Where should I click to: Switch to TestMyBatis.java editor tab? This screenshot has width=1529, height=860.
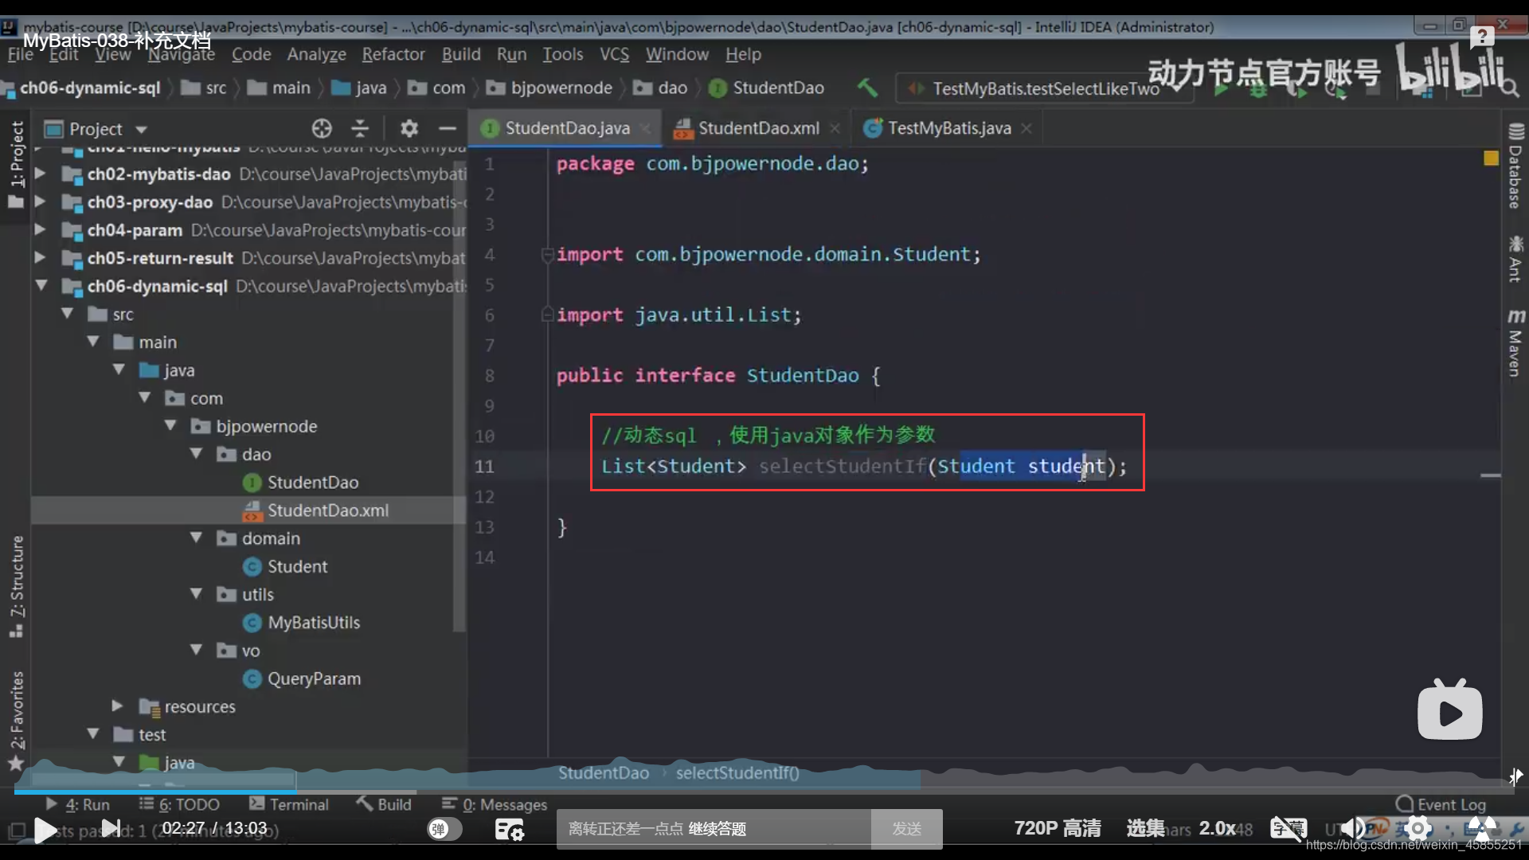coord(948,128)
